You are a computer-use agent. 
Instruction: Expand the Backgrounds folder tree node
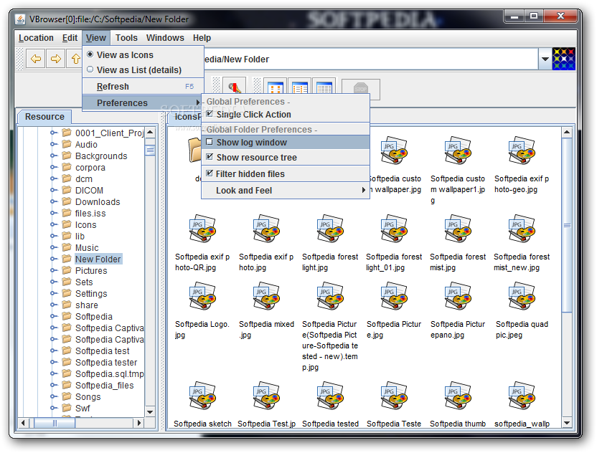54,156
